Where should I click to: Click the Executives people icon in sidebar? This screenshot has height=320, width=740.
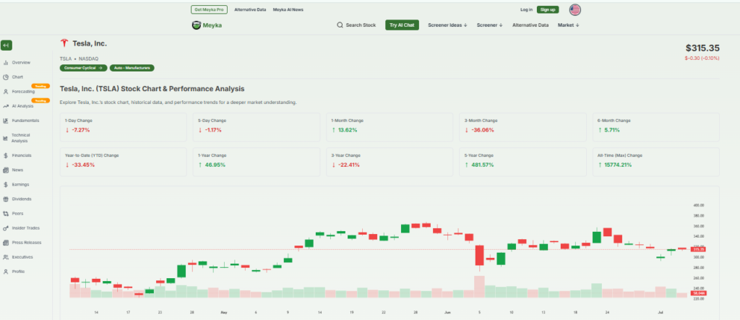(6, 257)
